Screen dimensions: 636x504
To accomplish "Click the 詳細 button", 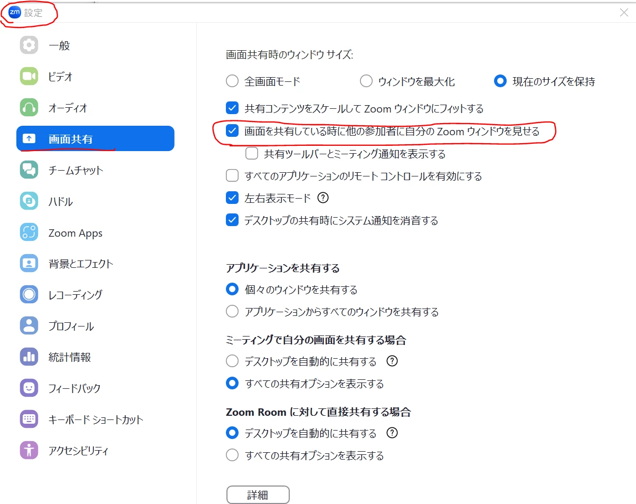I will click(x=258, y=494).
